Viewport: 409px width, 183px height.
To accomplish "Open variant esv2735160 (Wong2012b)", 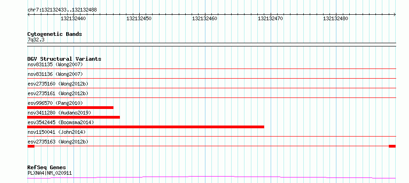I will point(58,84).
